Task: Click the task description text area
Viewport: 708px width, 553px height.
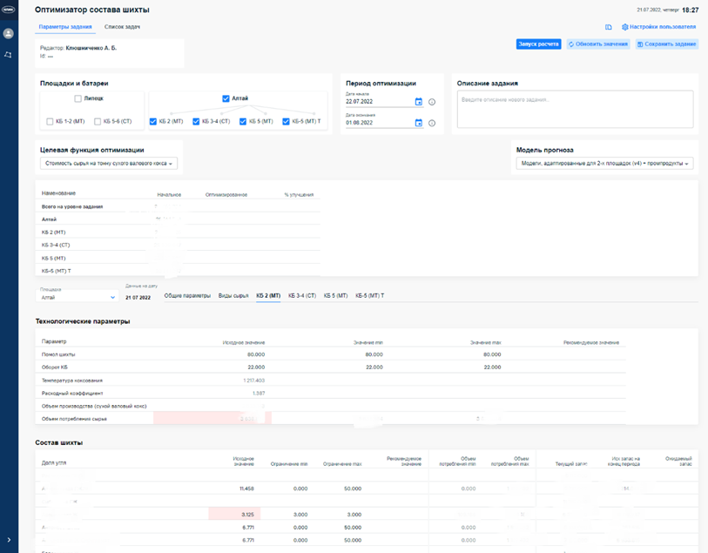Action: pos(575,109)
